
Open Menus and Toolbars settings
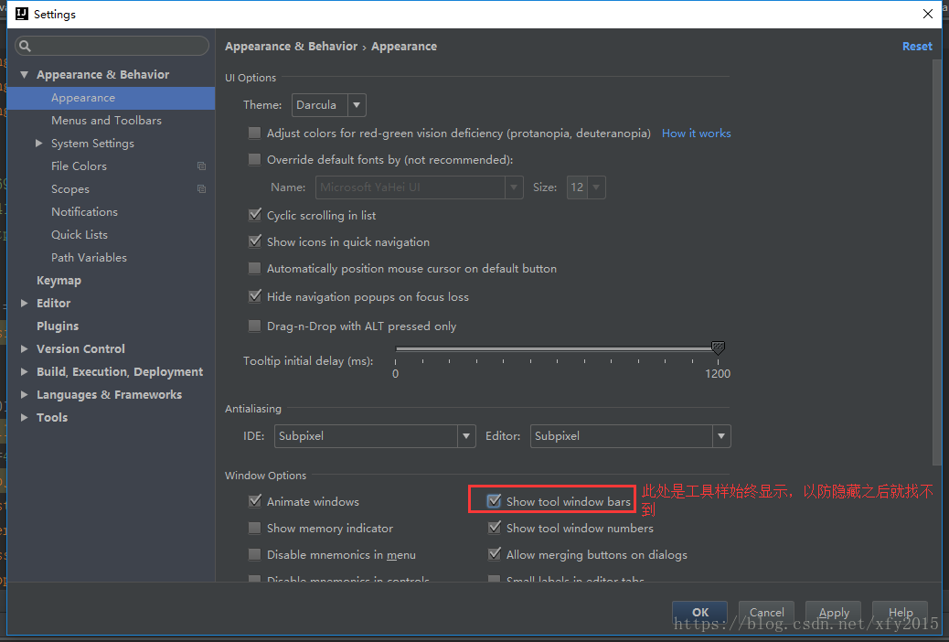point(107,121)
